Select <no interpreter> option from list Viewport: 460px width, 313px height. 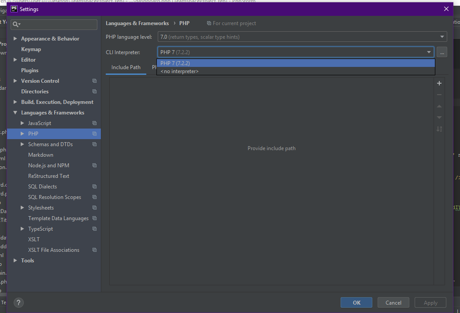296,71
